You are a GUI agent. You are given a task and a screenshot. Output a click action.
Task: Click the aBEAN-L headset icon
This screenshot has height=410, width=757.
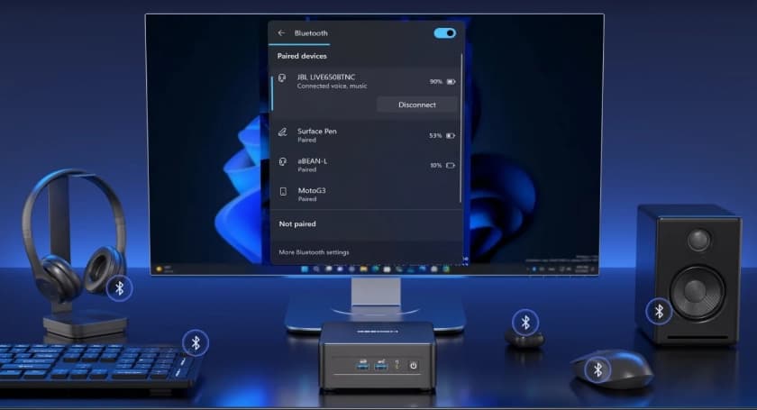coord(283,162)
